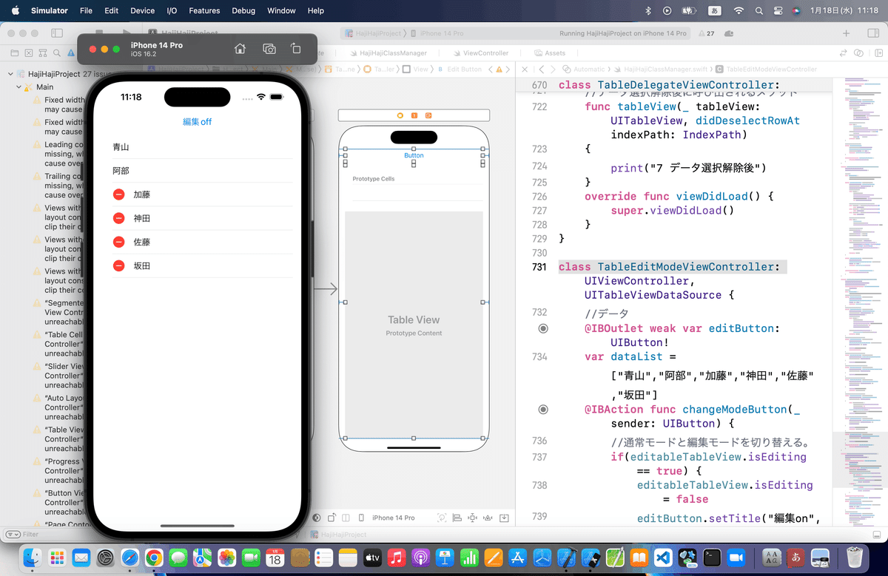
Task: Switch to Assets tab
Action: 550,53
